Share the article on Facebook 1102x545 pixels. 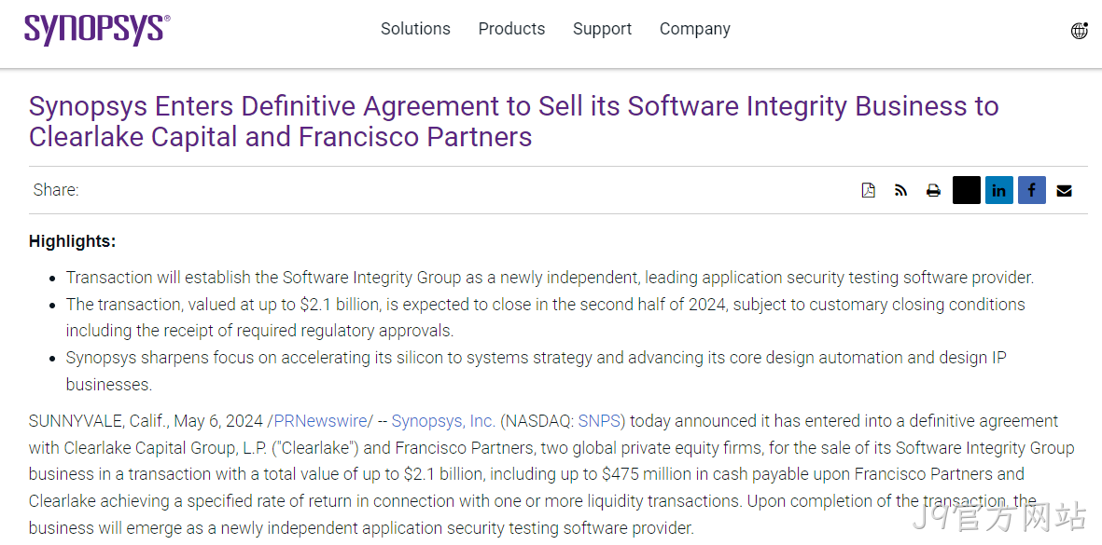pyautogui.click(x=1032, y=190)
